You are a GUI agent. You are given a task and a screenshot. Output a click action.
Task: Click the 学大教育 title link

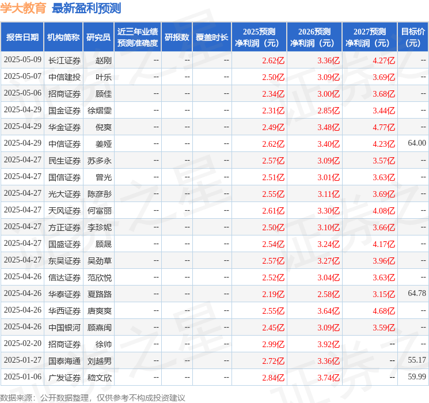pos(23,9)
